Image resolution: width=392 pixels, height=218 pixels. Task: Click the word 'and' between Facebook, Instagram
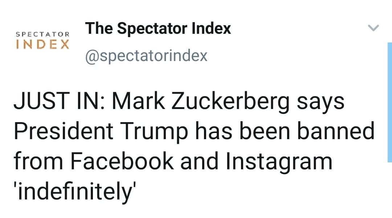coord(200,161)
